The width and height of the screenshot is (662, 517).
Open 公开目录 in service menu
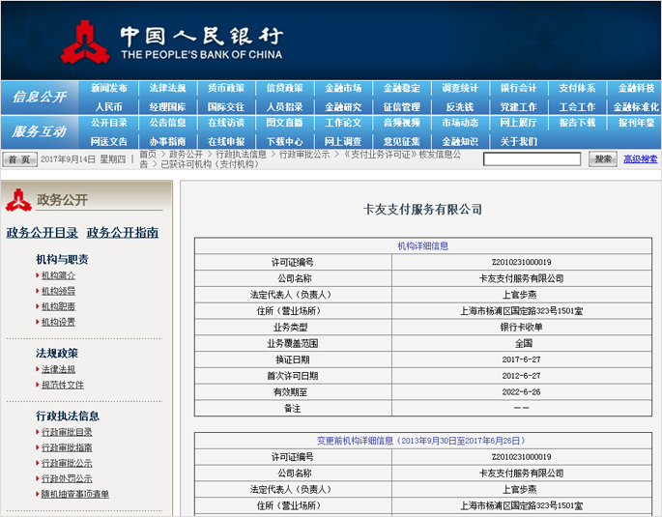click(109, 123)
